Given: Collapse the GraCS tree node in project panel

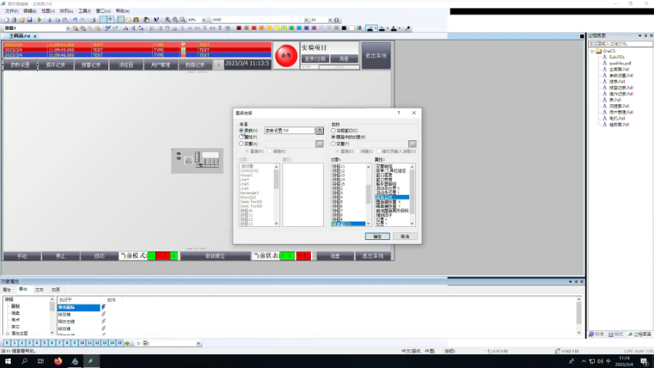Looking at the screenshot, I should (x=593, y=51).
